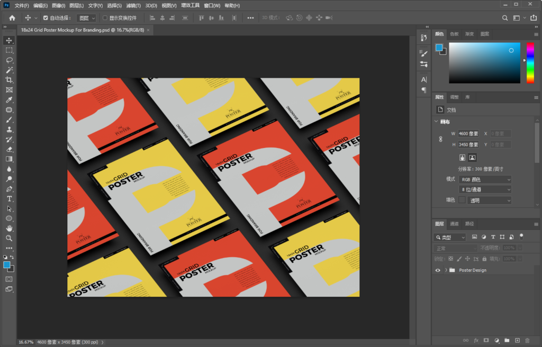Open the 滤镜(T) menu

pos(133,5)
